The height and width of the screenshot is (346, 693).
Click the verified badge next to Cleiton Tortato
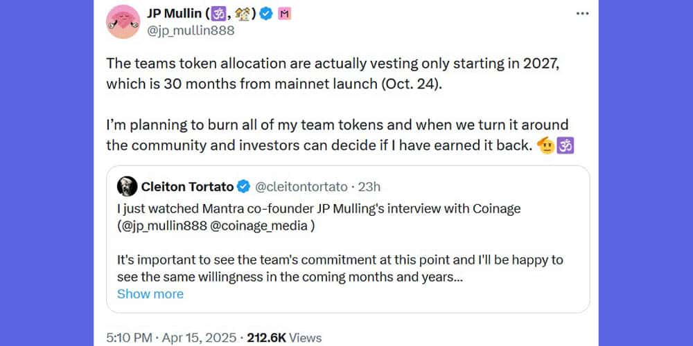pos(243,186)
